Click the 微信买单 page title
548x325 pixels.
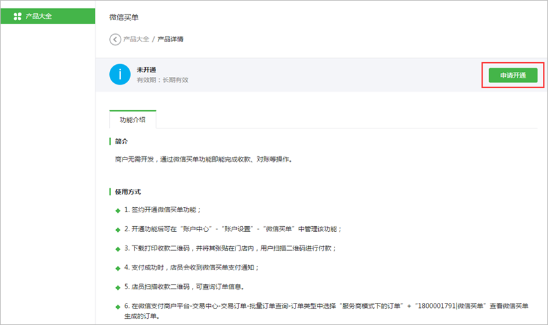tap(124, 17)
